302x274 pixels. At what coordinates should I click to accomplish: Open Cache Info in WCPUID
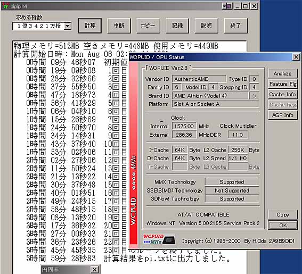coord(282,95)
